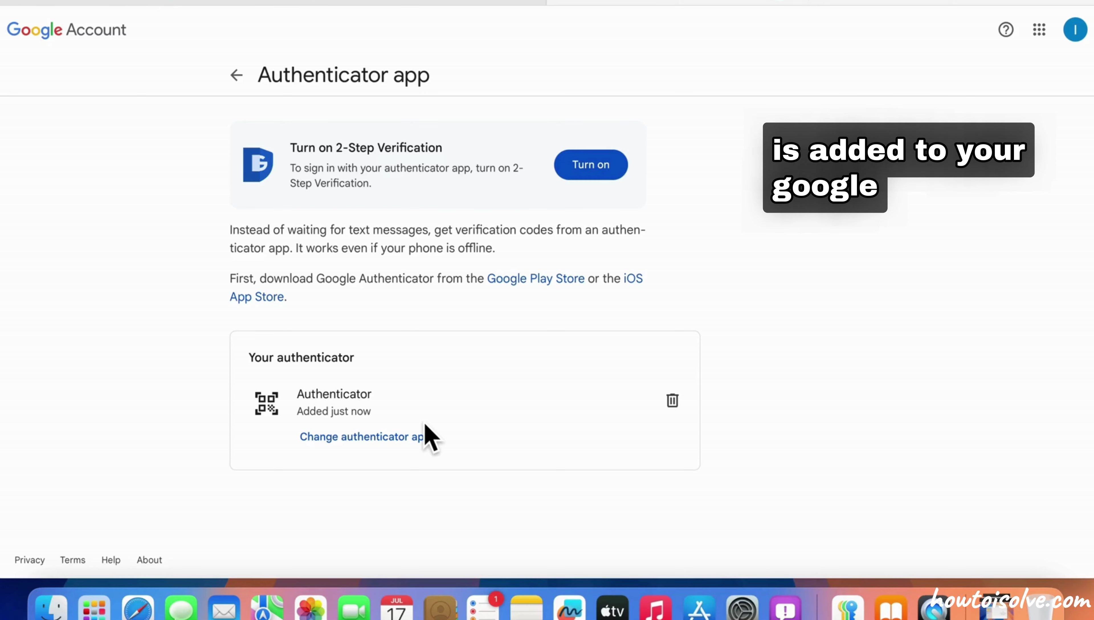Click the 2-Step Verification shield icon

258,165
